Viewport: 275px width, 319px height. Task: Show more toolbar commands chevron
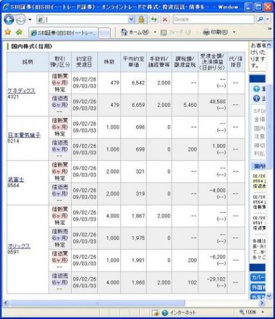pyautogui.click(x=270, y=29)
